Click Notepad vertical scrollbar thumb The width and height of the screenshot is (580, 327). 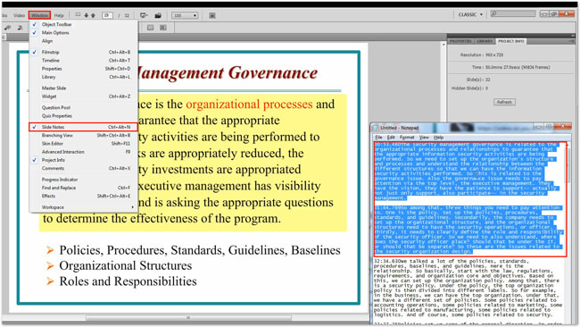coord(568,164)
